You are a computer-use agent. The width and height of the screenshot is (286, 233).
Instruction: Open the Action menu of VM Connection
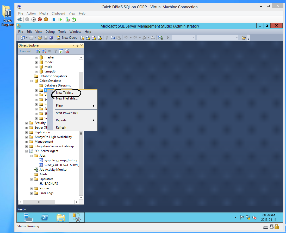(31, 14)
